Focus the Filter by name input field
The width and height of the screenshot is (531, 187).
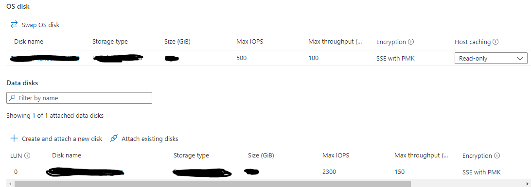click(x=79, y=98)
